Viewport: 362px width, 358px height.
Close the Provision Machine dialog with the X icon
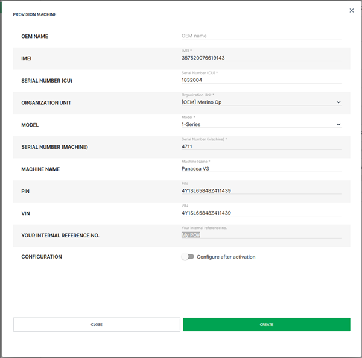pos(352,10)
